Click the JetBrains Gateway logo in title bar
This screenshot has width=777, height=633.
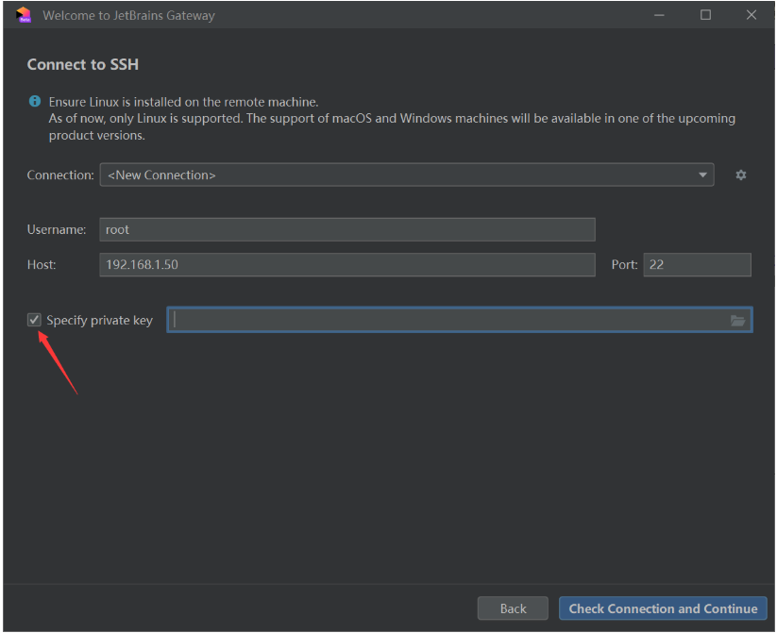coord(23,15)
